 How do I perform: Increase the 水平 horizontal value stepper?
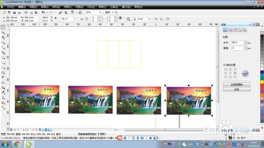pos(245,42)
